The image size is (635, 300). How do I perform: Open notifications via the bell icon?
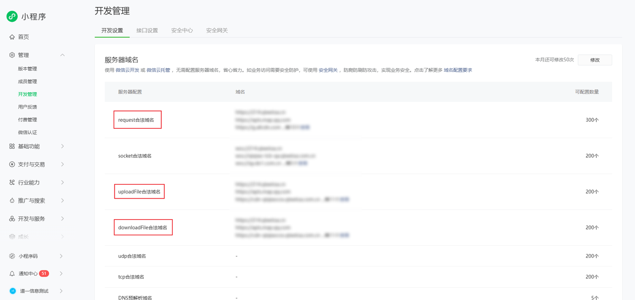(12, 274)
